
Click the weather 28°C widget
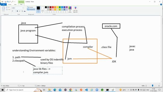(123, 90)
